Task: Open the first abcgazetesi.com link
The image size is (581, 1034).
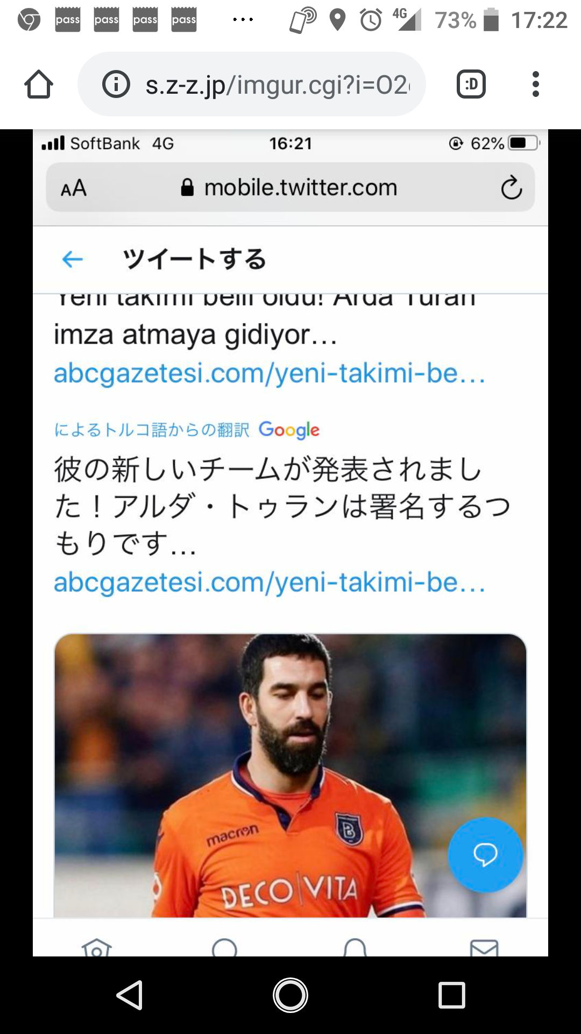Action: 270,373
